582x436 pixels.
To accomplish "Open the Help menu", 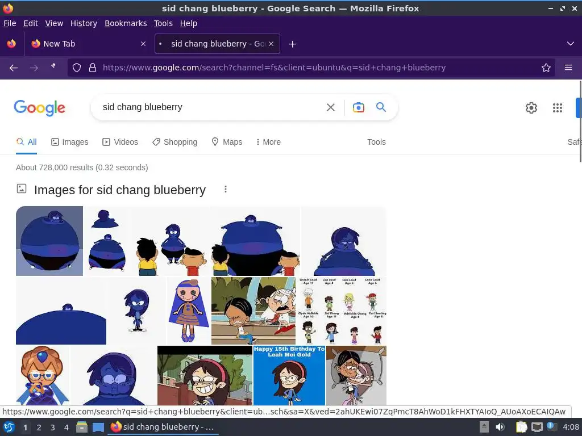I will (x=188, y=23).
